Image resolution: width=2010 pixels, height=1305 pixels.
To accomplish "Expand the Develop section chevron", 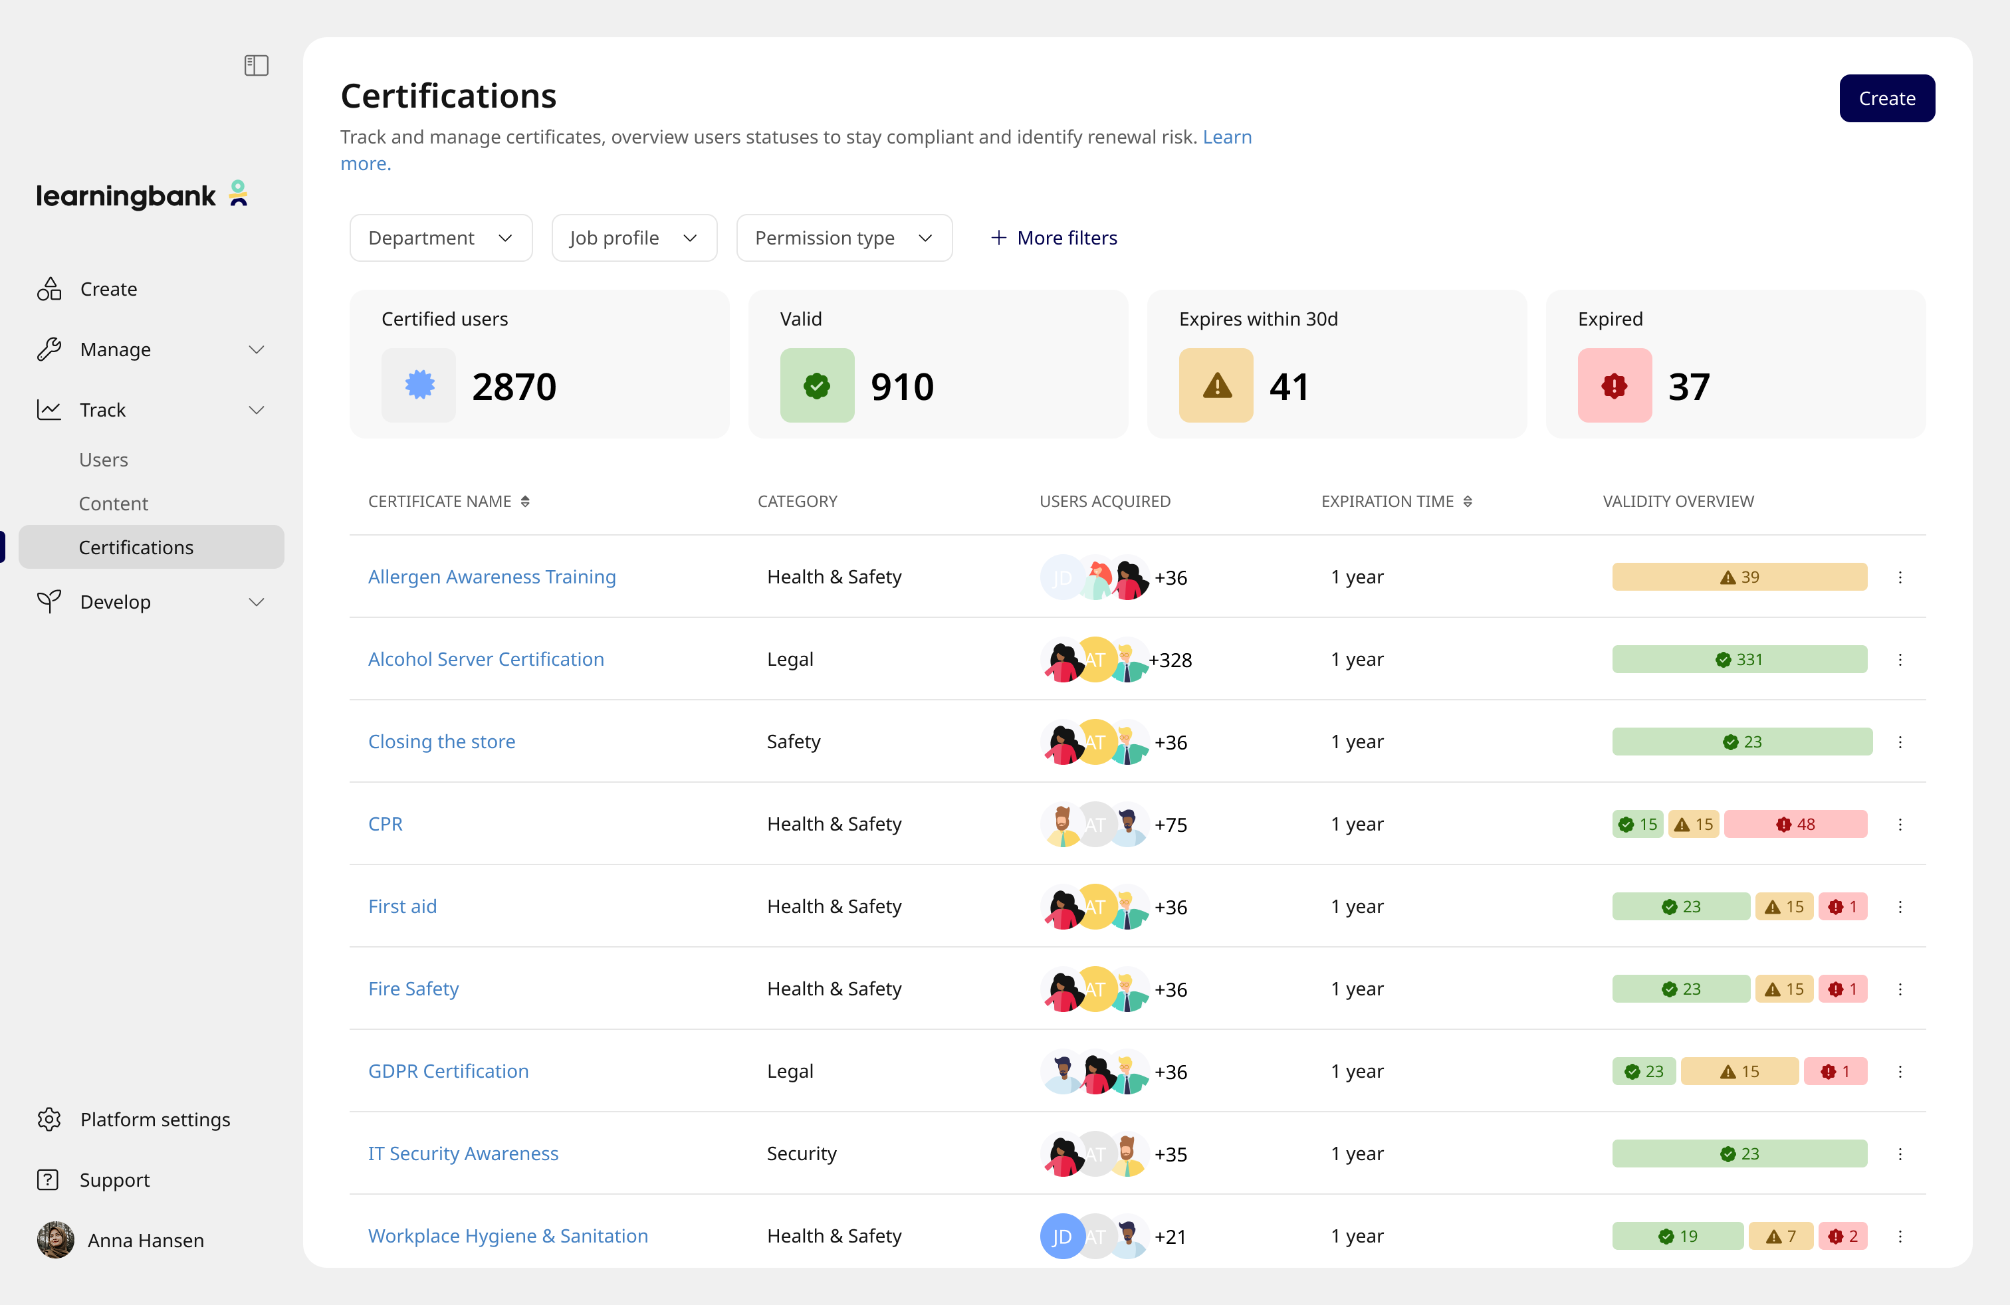I will tap(257, 602).
